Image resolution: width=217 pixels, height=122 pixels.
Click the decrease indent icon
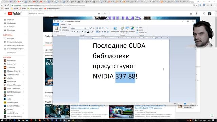[97, 28]
